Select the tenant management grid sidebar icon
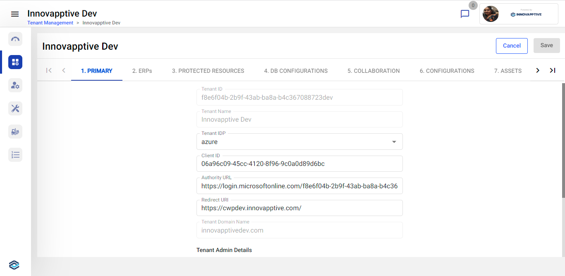Image resolution: width=565 pixels, height=276 pixels. pos(15,62)
